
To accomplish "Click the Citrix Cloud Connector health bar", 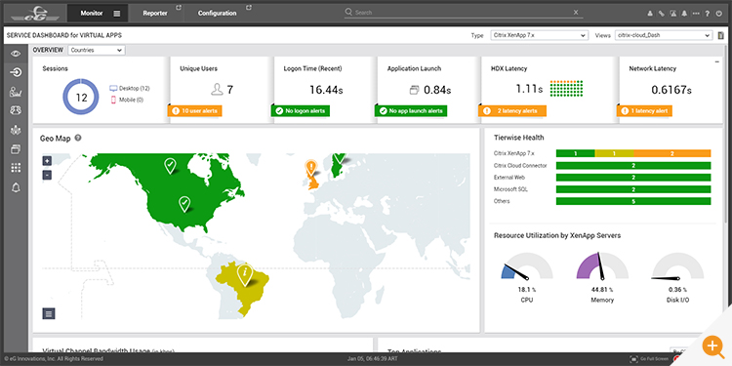I will pyautogui.click(x=633, y=165).
